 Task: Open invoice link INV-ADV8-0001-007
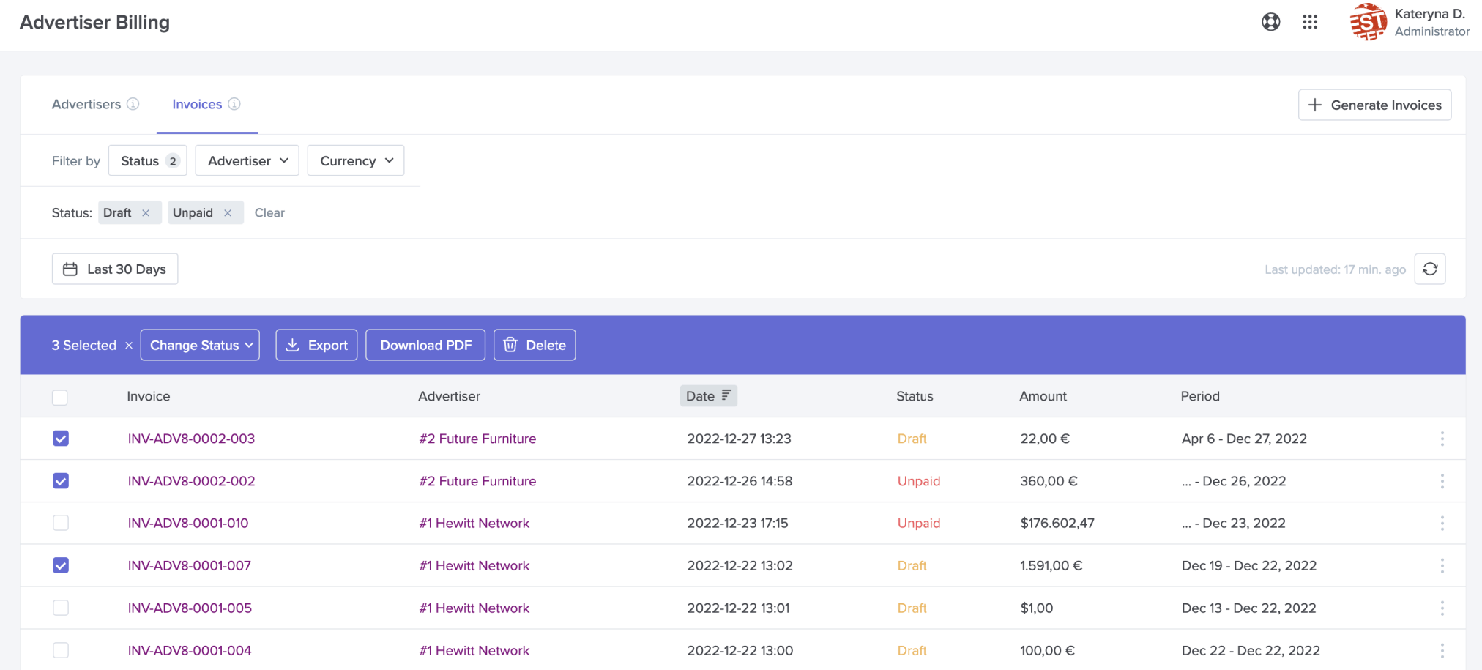pos(189,565)
